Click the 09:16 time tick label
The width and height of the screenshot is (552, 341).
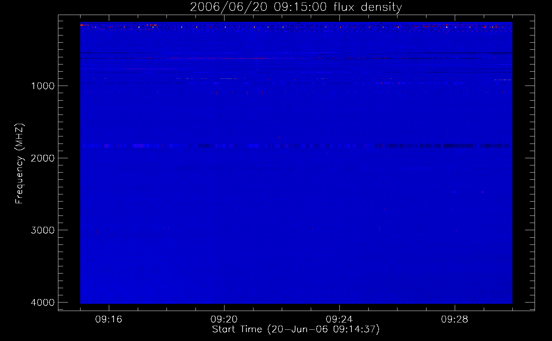(109, 320)
